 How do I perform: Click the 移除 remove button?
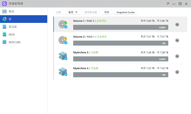(107, 12)
